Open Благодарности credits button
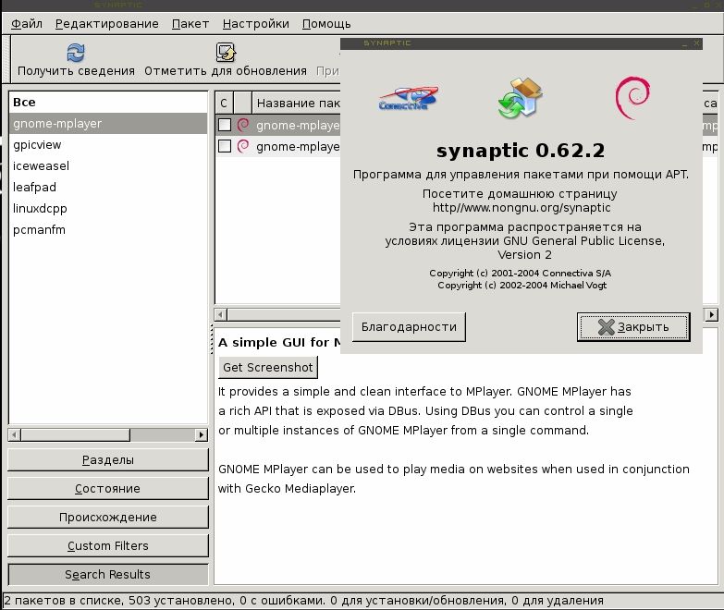 pyautogui.click(x=409, y=326)
